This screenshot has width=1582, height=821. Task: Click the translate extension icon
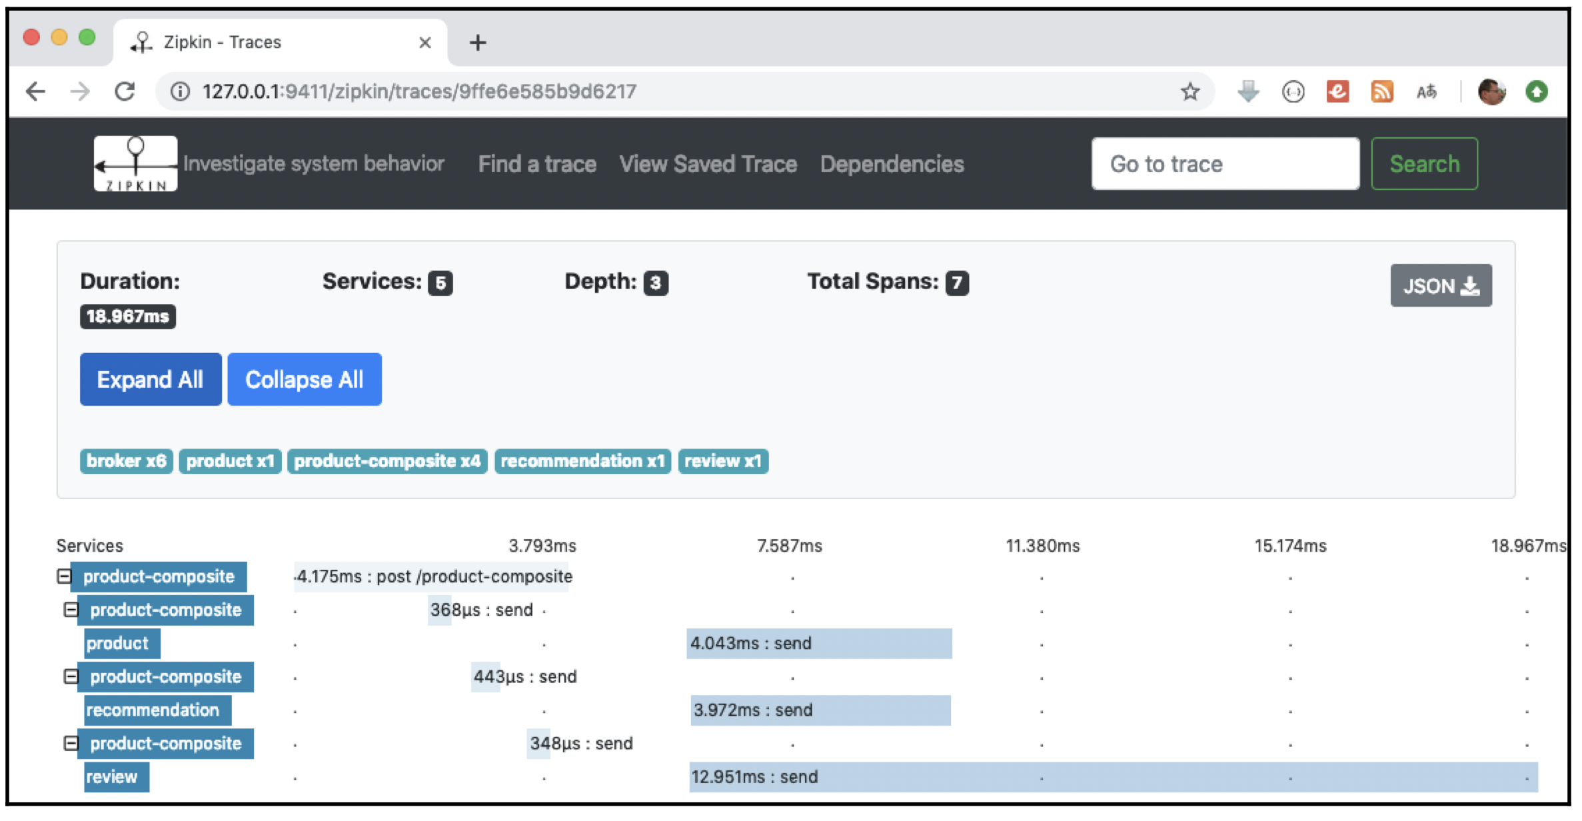1426,91
